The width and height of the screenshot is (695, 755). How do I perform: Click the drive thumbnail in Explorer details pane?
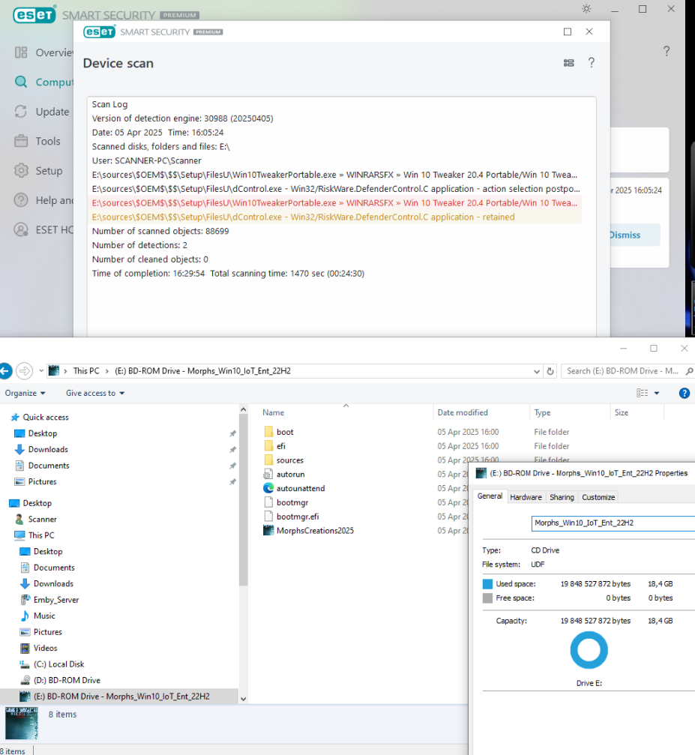21,723
